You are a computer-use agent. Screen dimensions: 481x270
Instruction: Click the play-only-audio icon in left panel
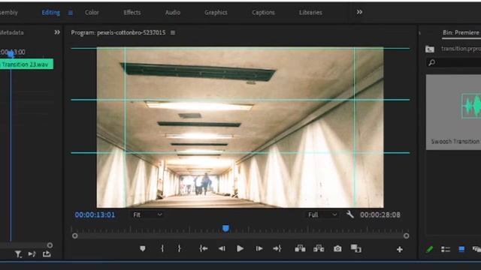[x=32, y=254]
